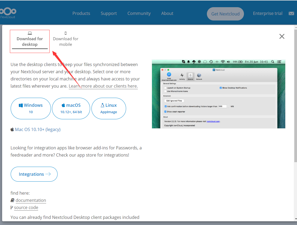Click the bell icon in macOS menu bar
Image resolution: width=297 pixels, height=225 pixels.
click(x=188, y=62)
